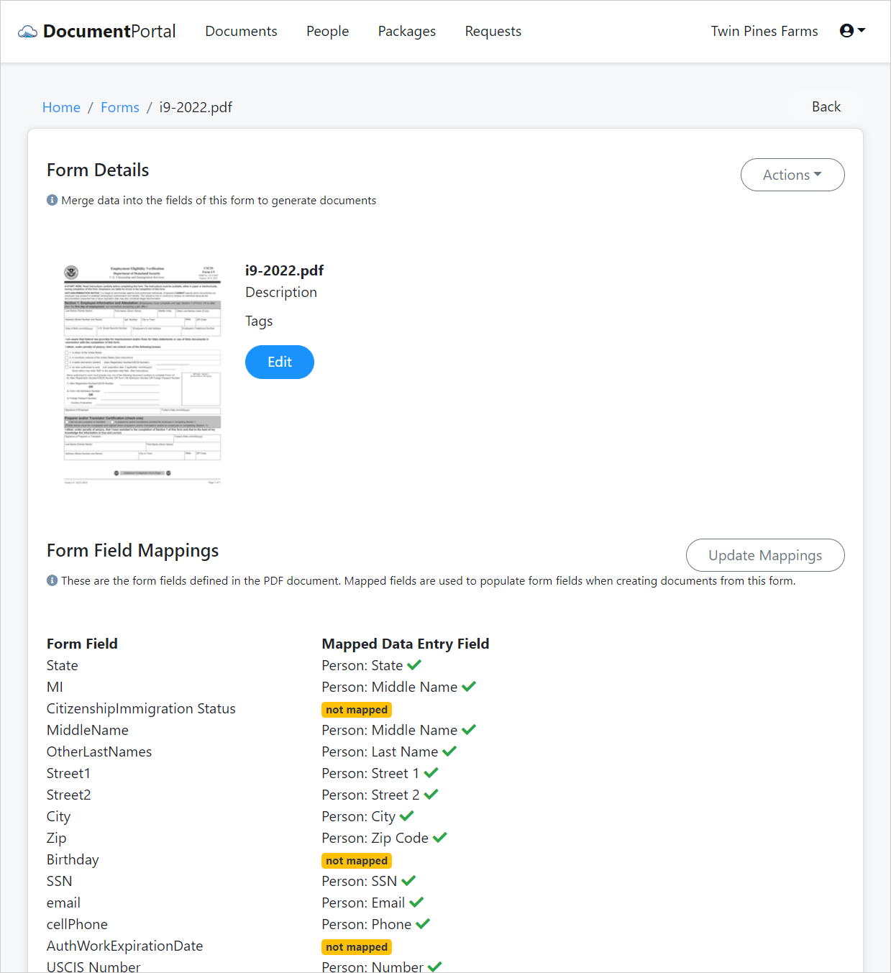Click the not mapped badge for Birthday

[x=357, y=860]
